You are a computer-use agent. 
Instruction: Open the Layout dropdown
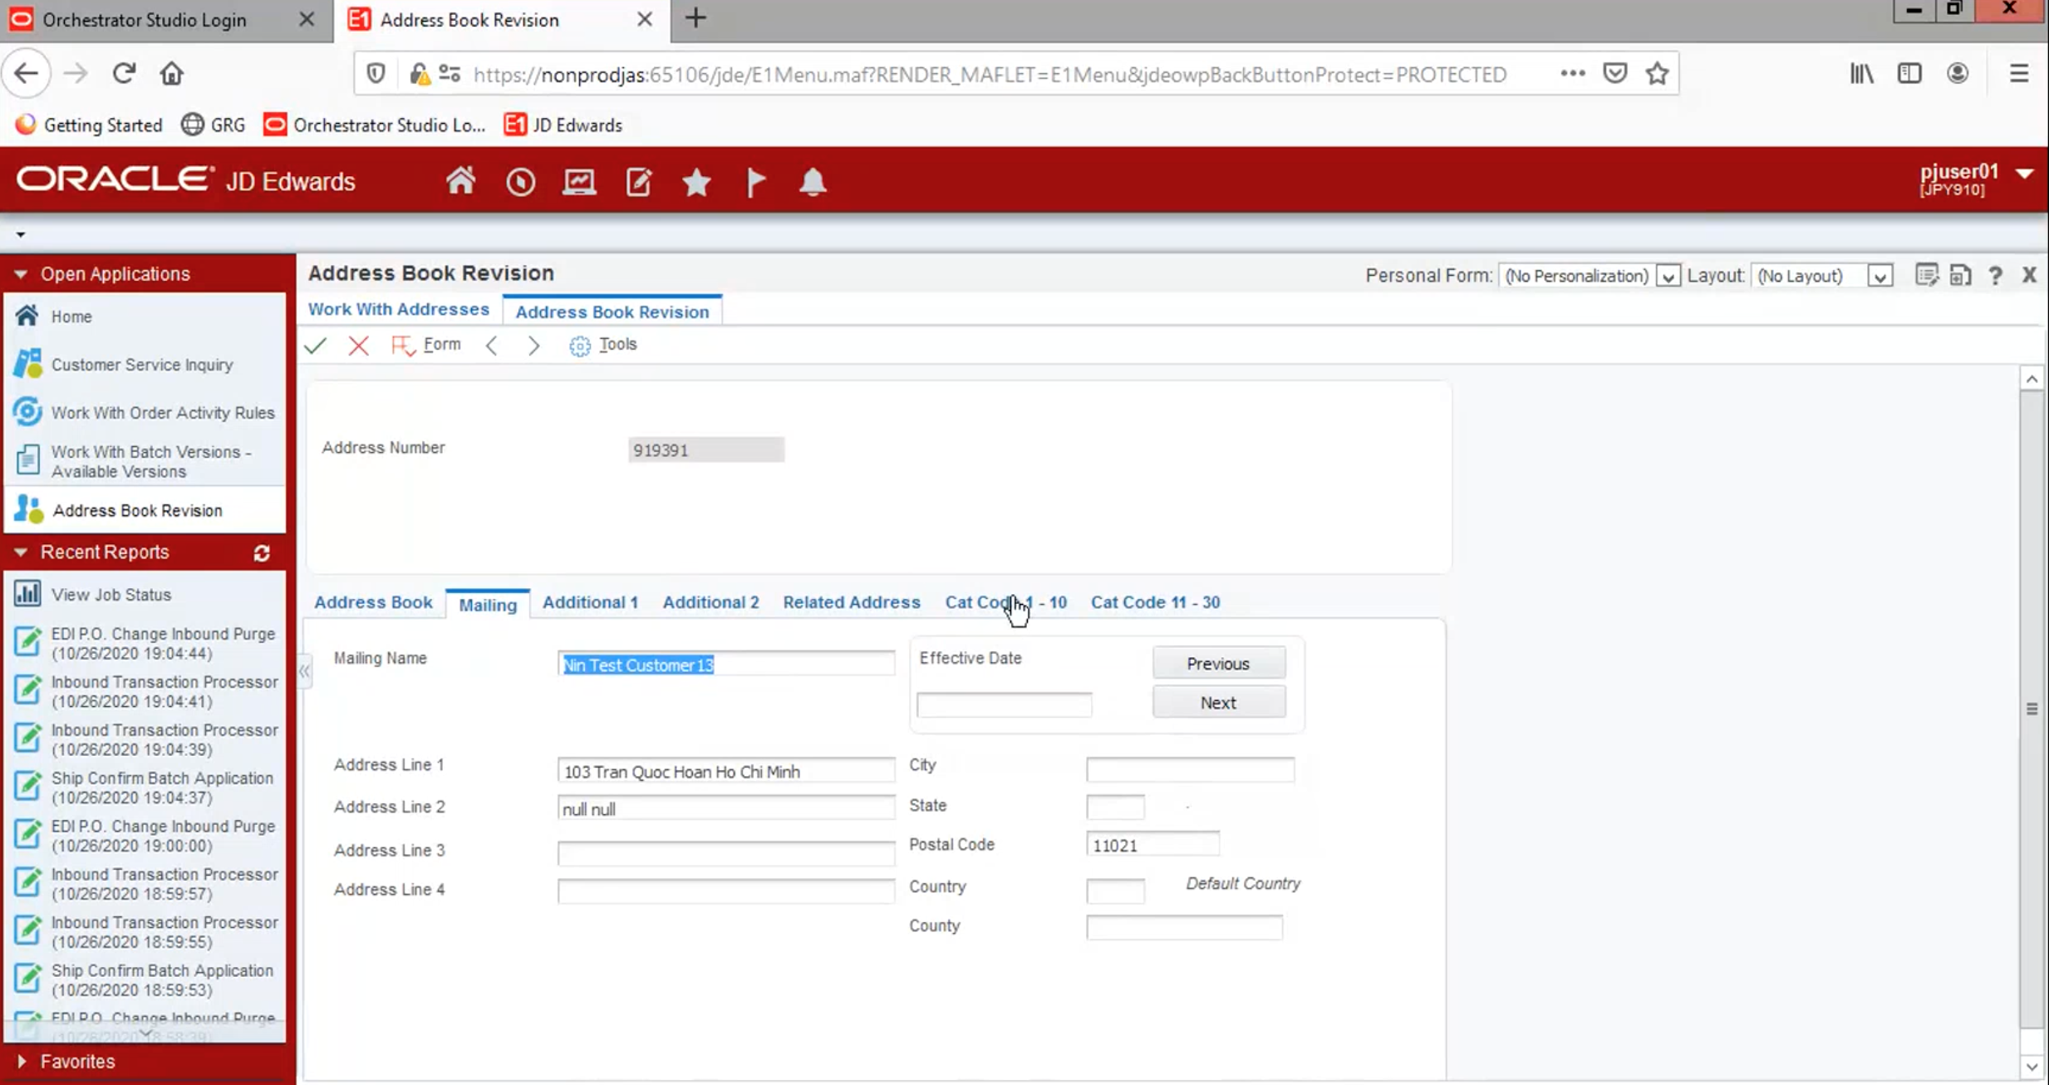click(x=1879, y=276)
